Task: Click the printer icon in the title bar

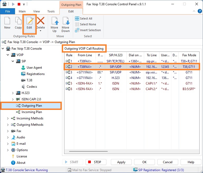Action: tap(4, 4)
